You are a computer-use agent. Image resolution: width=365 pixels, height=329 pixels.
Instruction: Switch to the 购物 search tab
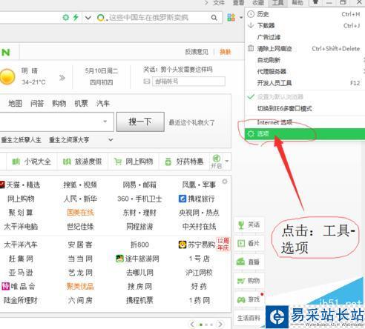coord(59,103)
